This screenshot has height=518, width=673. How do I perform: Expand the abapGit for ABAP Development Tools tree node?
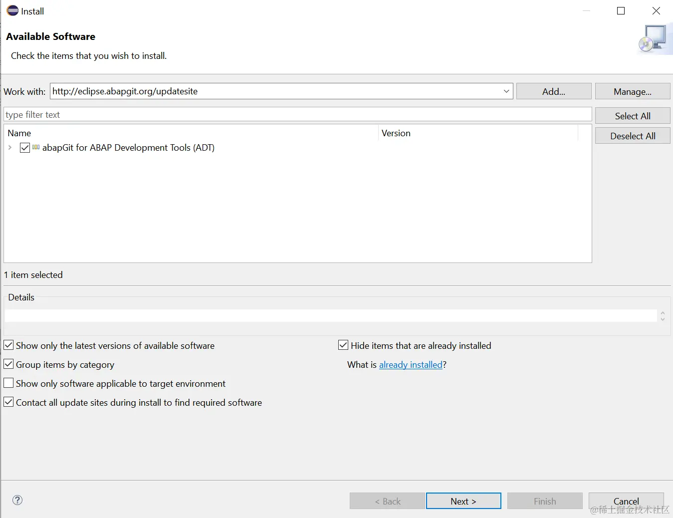click(x=10, y=148)
